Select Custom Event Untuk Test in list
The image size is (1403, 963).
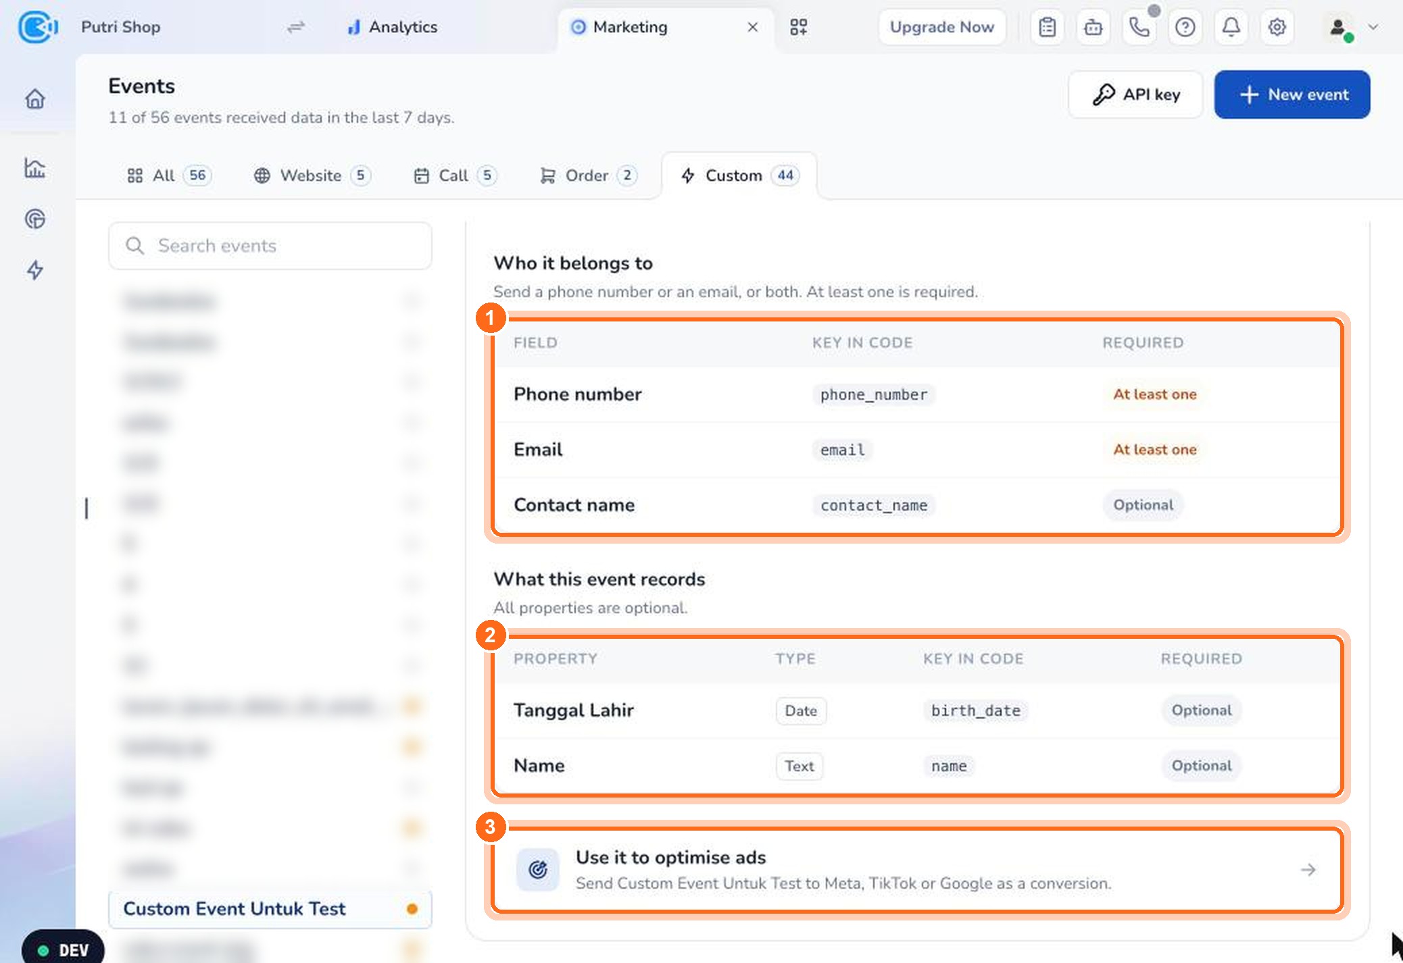(270, 909)
